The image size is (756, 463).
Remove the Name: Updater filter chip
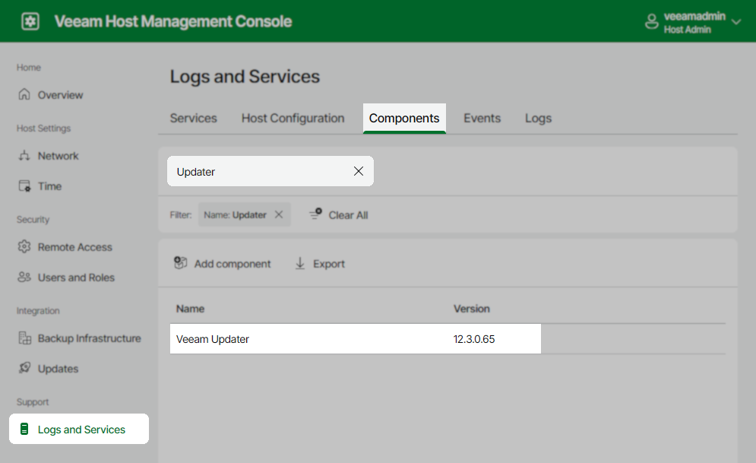[x=279, y=214]
